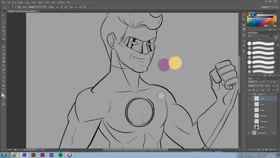This screenshot has width=280, height=158.
Task: Delete the brush preset with the trash icon
Action: click(274, 75)
